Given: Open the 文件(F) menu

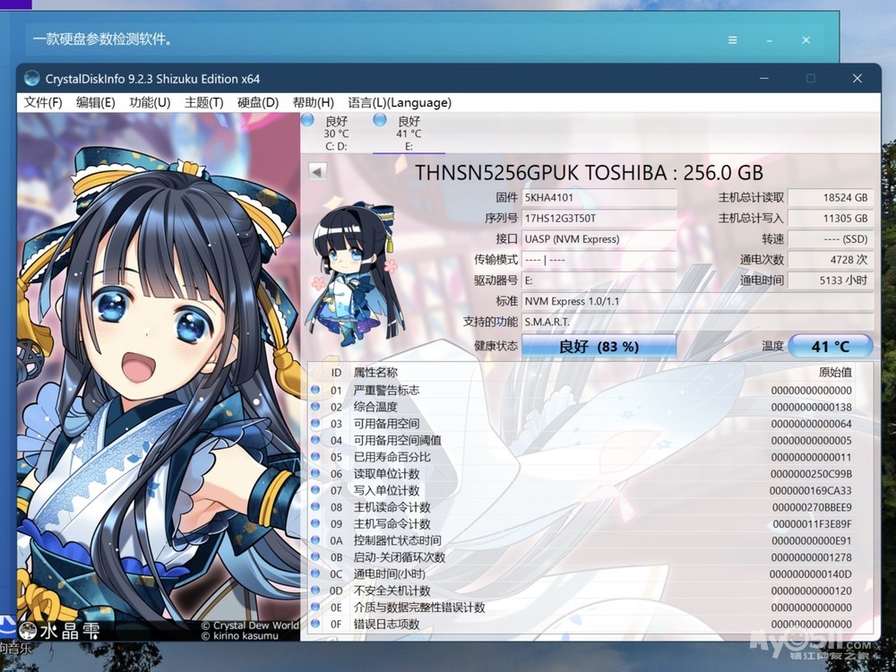Looking at the screenshot, I should [x=43, y=102].
